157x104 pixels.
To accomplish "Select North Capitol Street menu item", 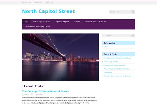I will (x=41, y=22).
